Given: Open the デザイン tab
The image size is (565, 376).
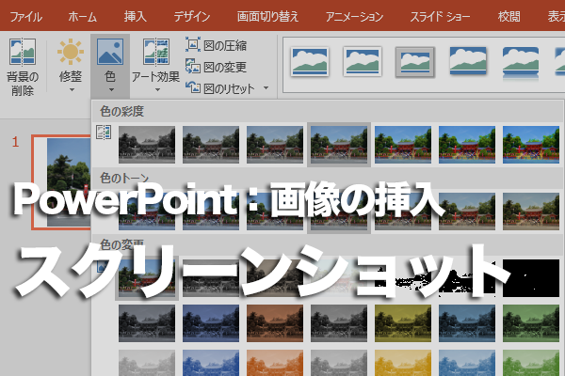Looking at the screenshot, I should coord(192,17).
